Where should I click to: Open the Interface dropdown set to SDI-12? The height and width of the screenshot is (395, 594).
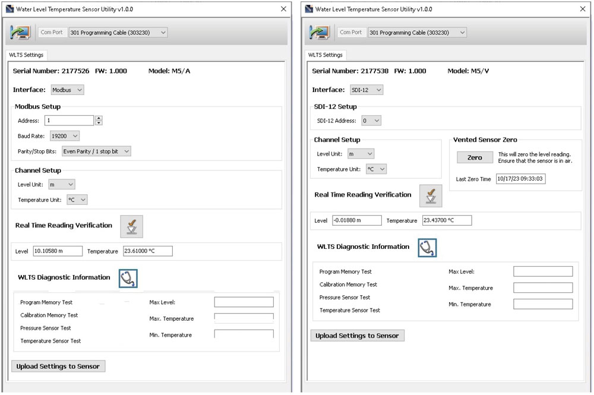tap(365, 90)
